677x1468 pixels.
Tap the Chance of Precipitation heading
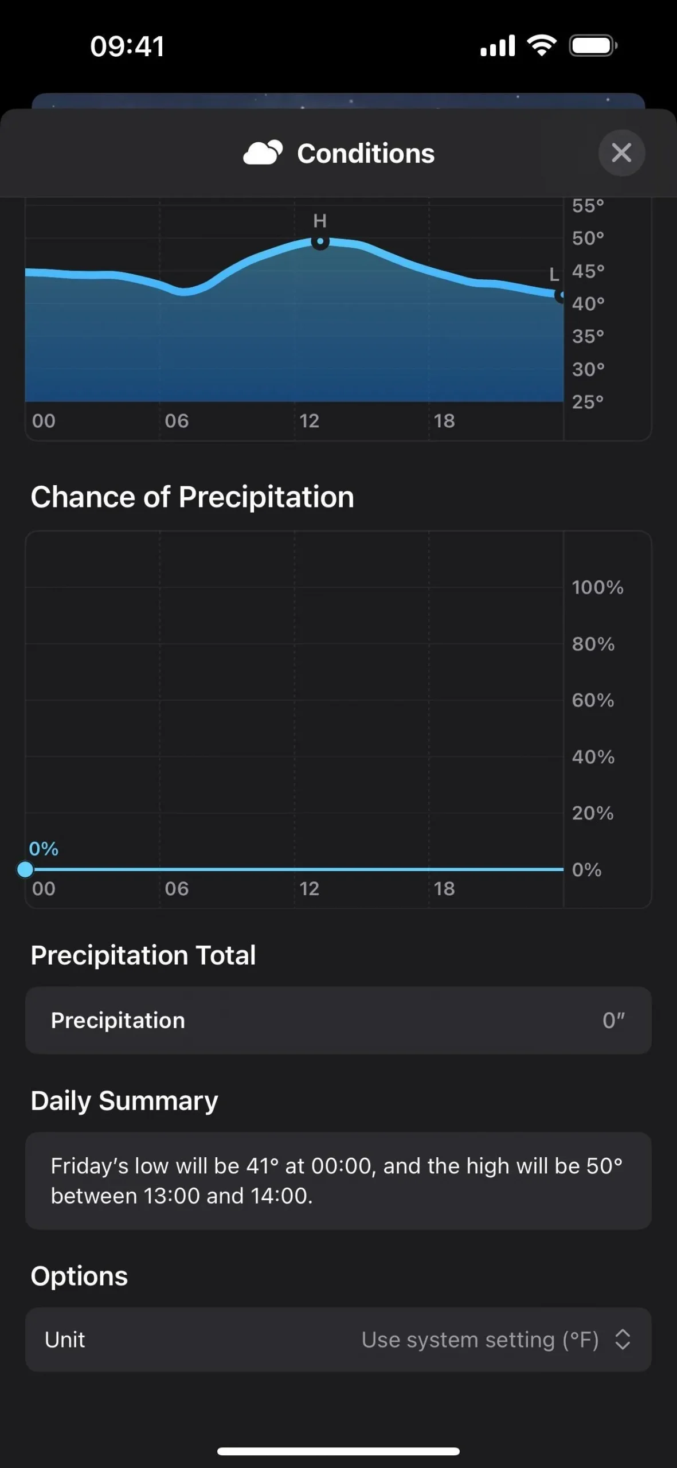pyautogui.click(x=193, y=496)
